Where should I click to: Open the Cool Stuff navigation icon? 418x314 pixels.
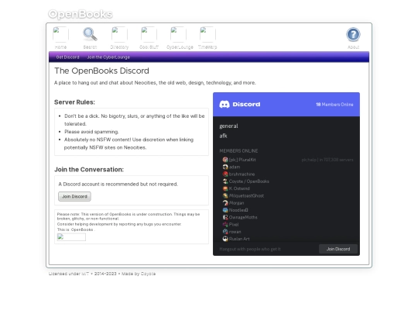[149, 34]
